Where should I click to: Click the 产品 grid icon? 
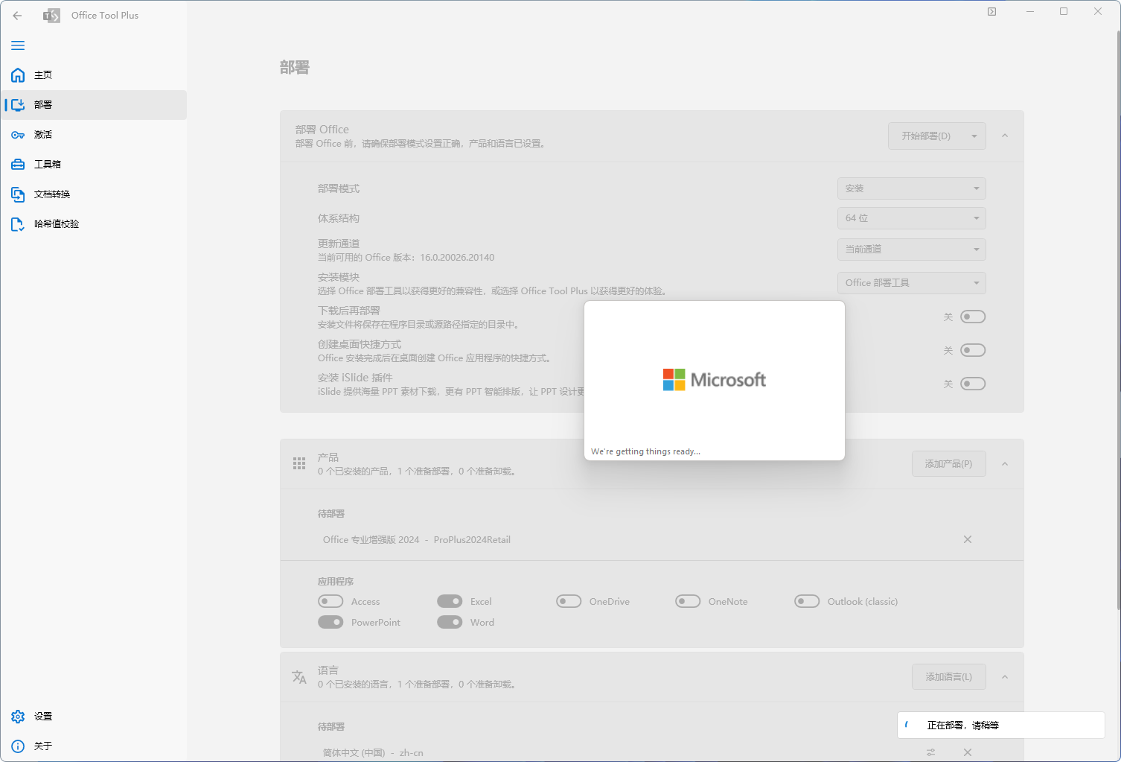(299, 464)
